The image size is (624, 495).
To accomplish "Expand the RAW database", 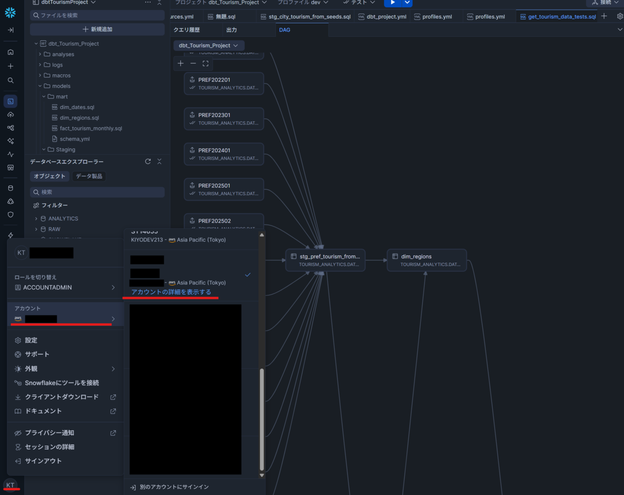I will tap(36, 229).
